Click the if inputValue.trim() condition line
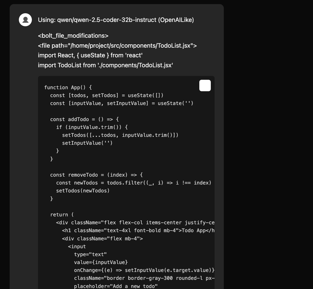313x289 pixels. (92, 127)
